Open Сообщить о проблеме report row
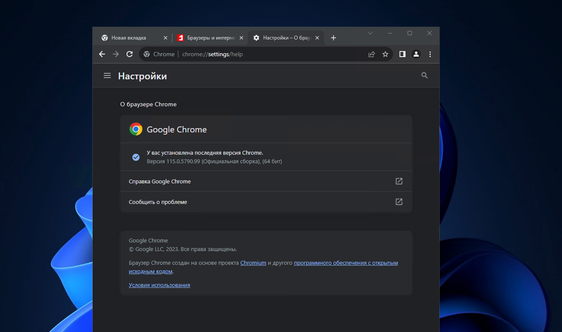This screenshot has width=562, height=332. click(266, 202)
